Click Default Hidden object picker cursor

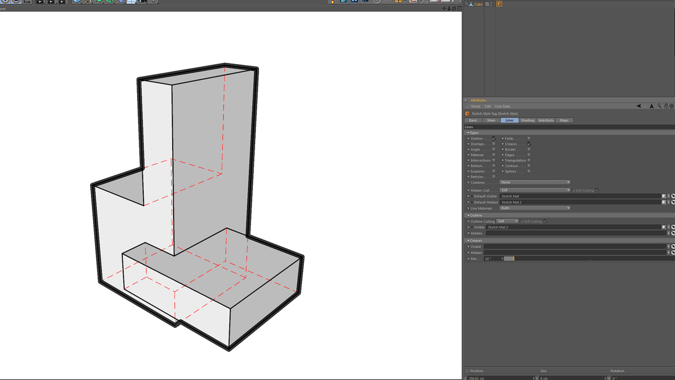tap(673, 202)
